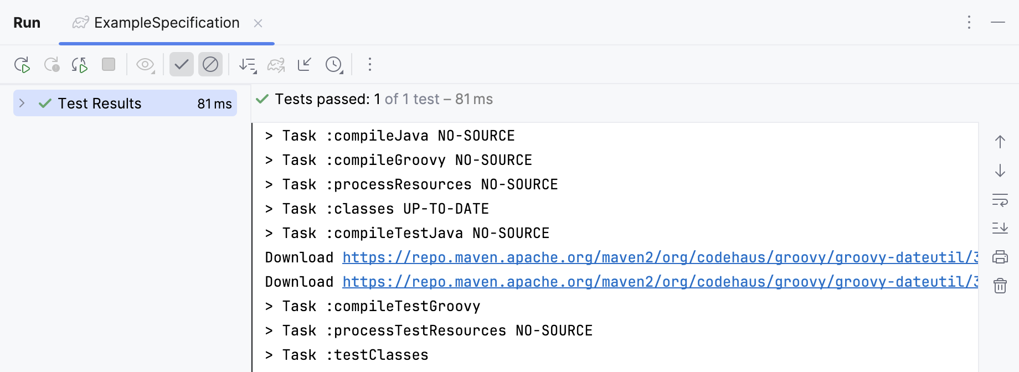
Task: Stop the running test process
Action: [109, 64]
